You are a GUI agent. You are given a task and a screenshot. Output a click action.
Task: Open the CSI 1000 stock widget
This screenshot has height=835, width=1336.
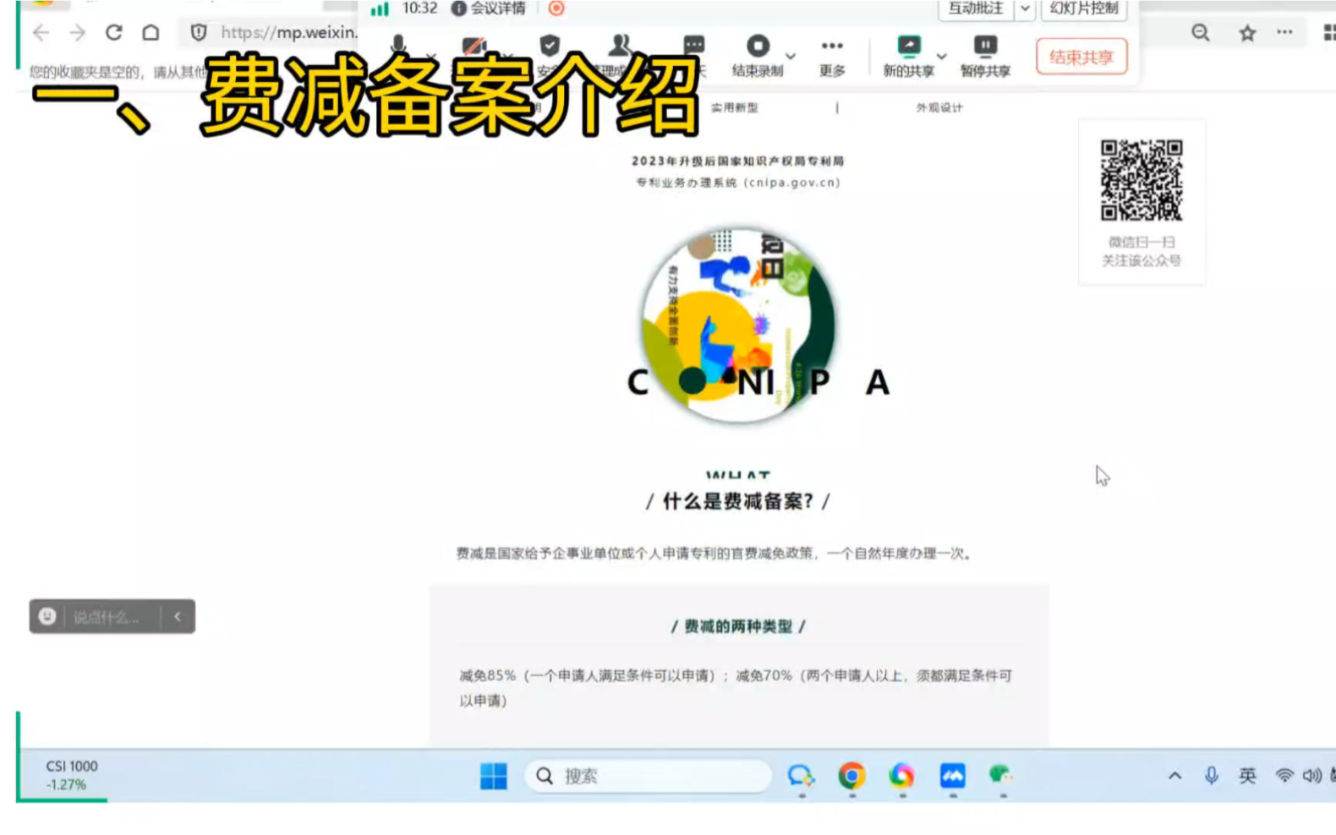72,775
